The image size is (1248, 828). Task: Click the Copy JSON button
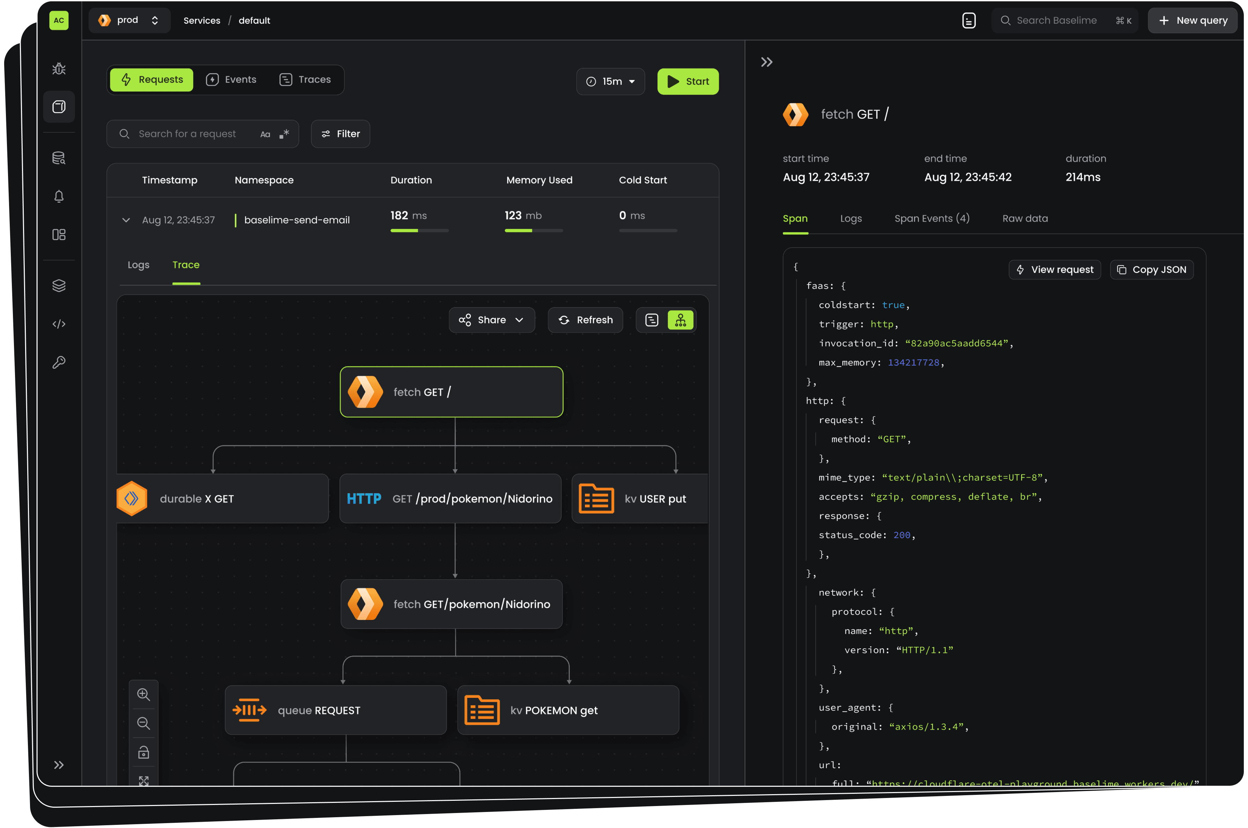pos(1151,270)
